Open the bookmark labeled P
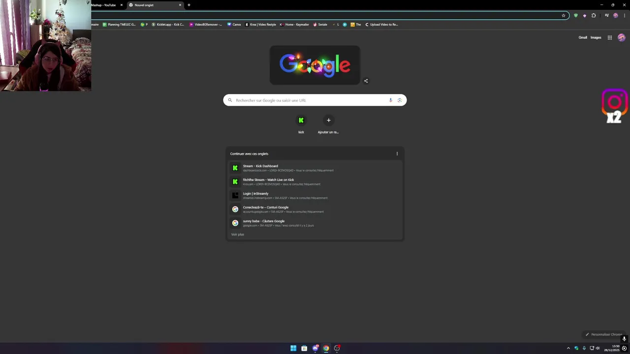630x354 pixels. pyautogui.click(x=144, y=24)
